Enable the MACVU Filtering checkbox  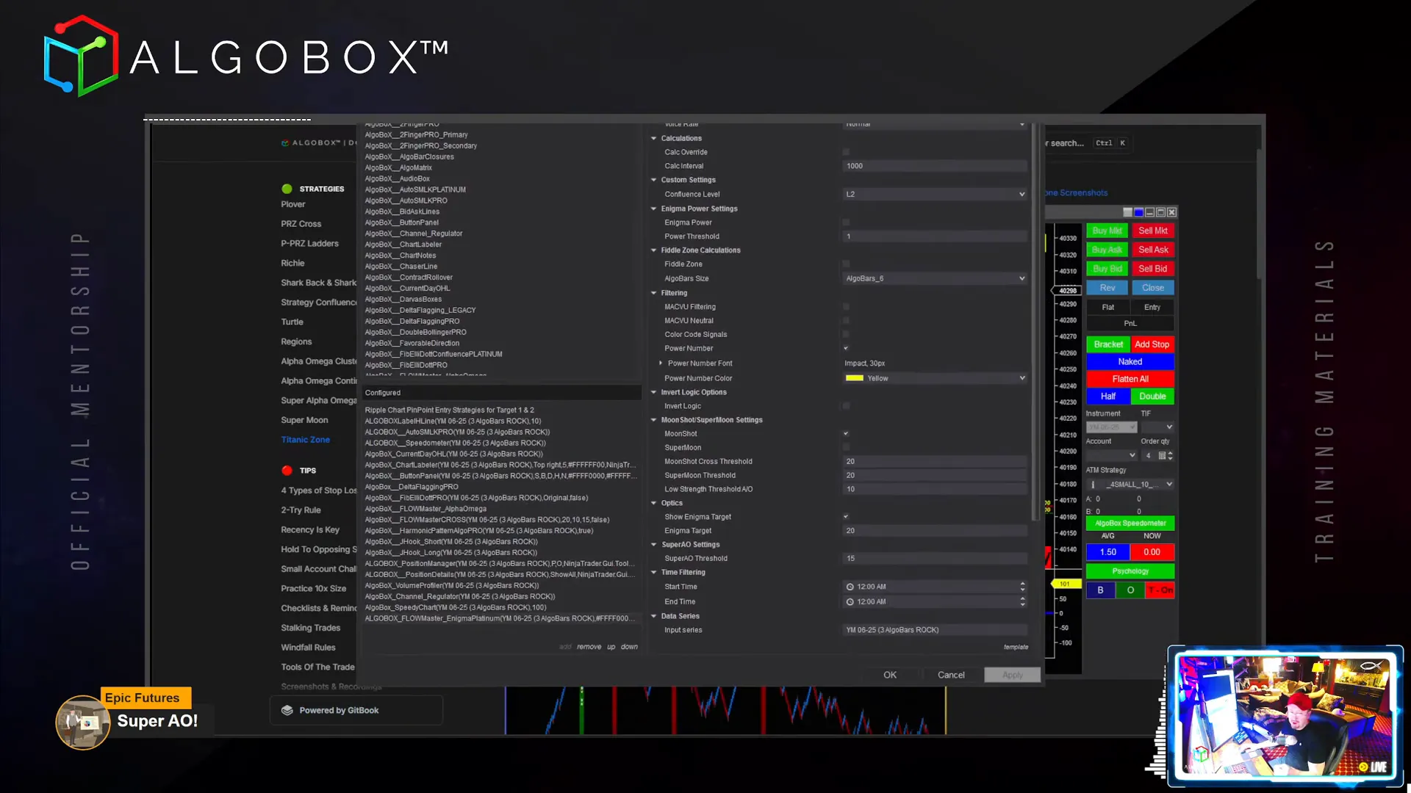(846, 307)
